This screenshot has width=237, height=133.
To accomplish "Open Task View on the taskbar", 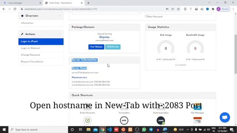I will tap(80, 130).
